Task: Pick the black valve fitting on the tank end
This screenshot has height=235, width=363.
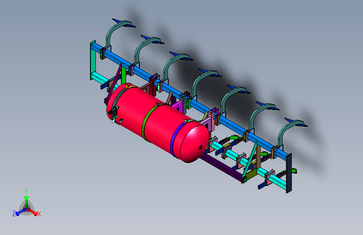Action: [x=113, y=112]
